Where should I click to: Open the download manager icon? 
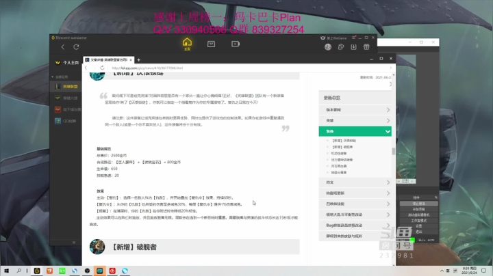pos(354,47)
